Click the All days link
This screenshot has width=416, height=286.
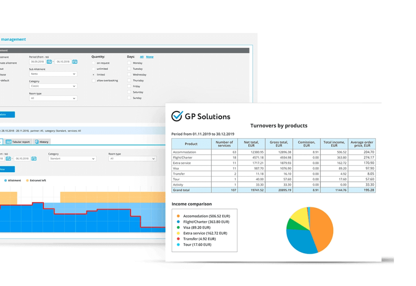point(142,57)
